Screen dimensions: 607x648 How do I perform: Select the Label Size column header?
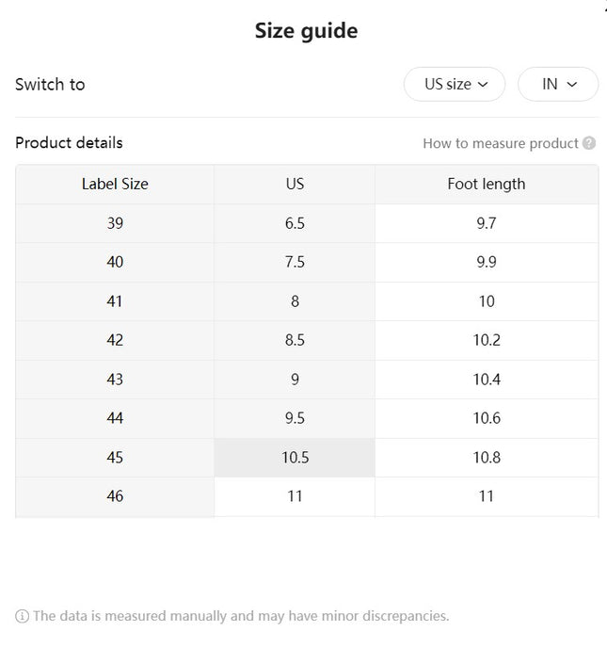coord(115,185)
